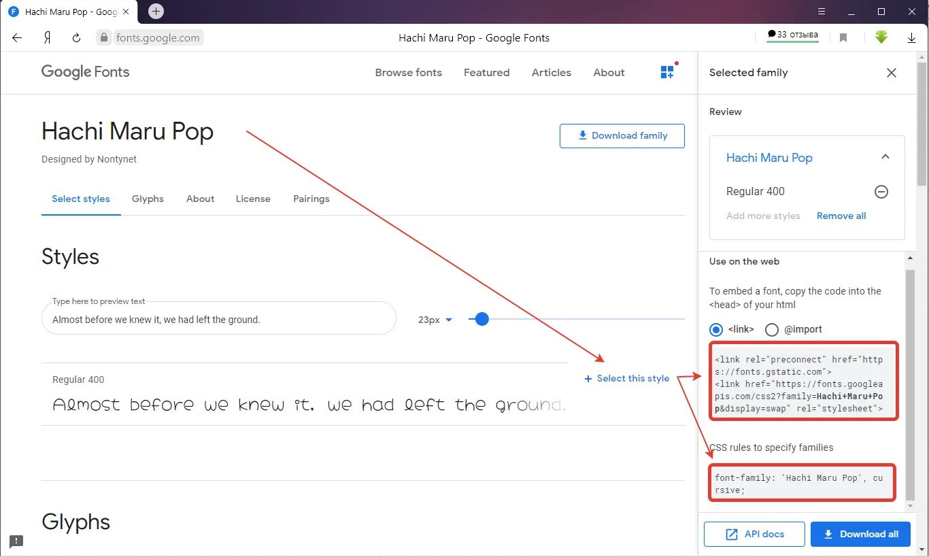Click Add more styles link
The image size is (929, 557).
point(763,216)
